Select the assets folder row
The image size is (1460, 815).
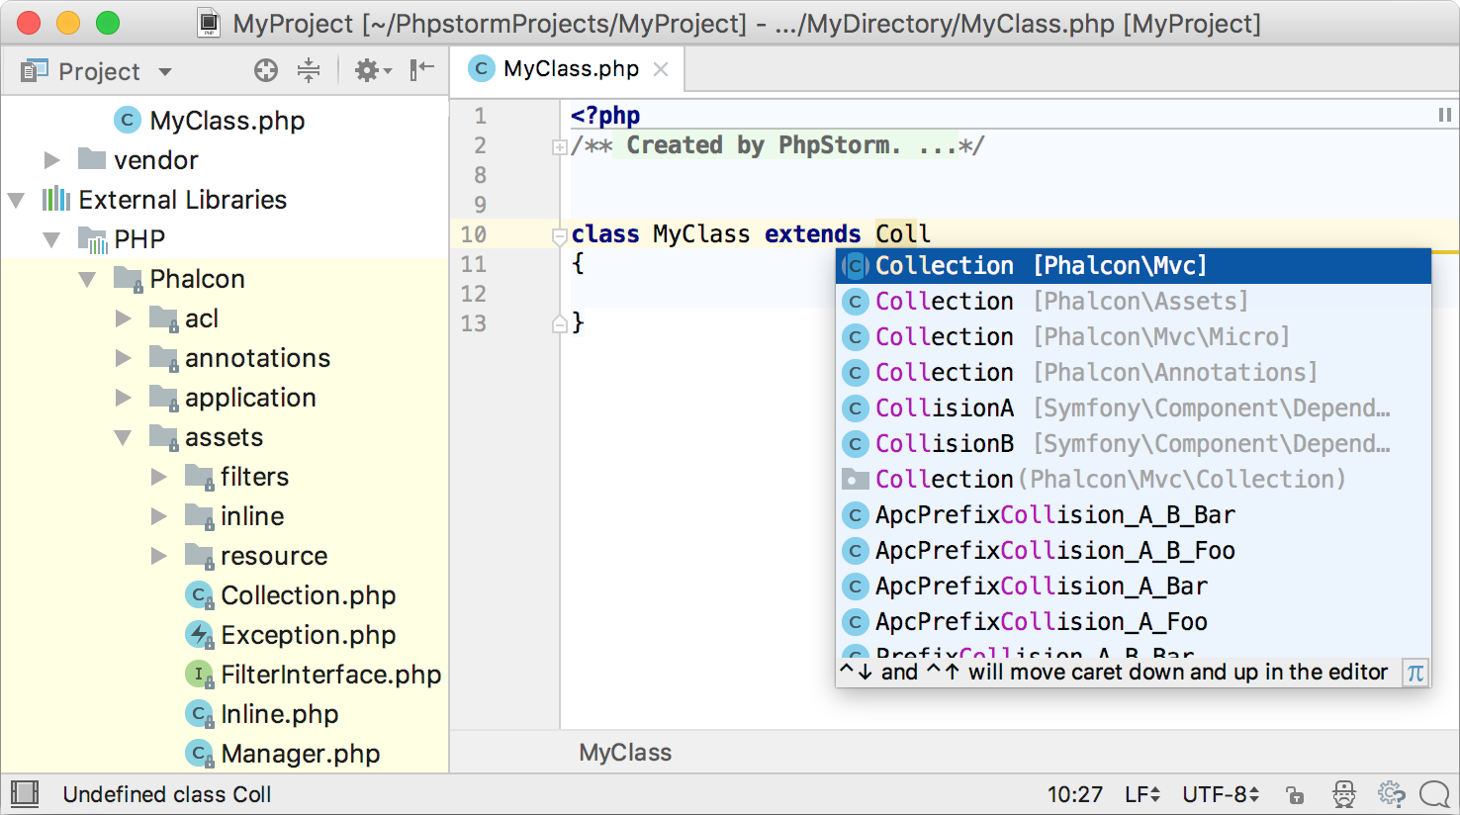(225, 437)
